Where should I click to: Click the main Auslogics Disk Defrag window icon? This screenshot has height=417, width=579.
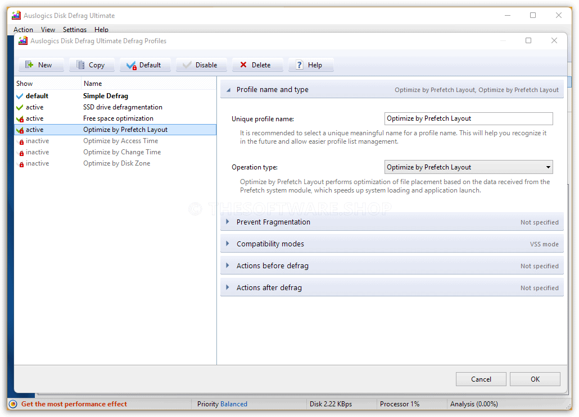(16, 16)
